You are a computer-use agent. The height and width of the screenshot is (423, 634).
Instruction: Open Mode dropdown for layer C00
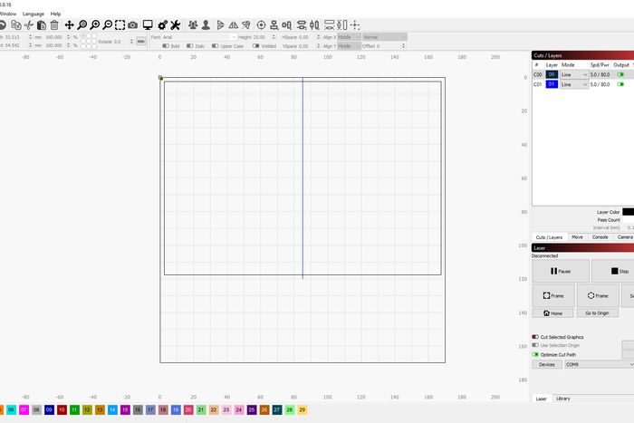pyautogui.click(x=573, y=74)
